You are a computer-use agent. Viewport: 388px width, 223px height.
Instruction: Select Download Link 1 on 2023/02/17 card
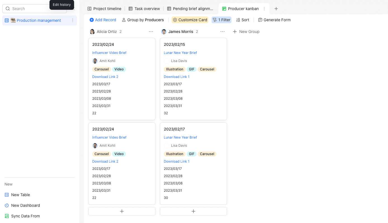click(x=177, y=162)
